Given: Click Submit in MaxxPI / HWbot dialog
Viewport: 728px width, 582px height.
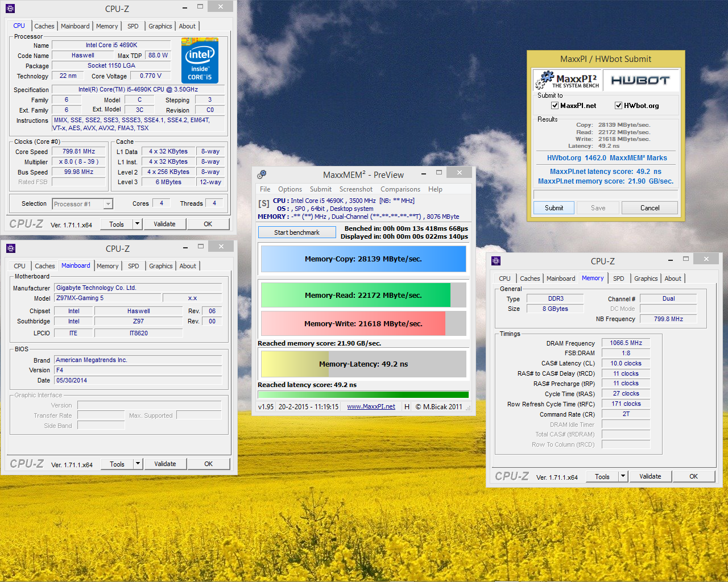Looking at the screenshot, I should click(554, 208).
